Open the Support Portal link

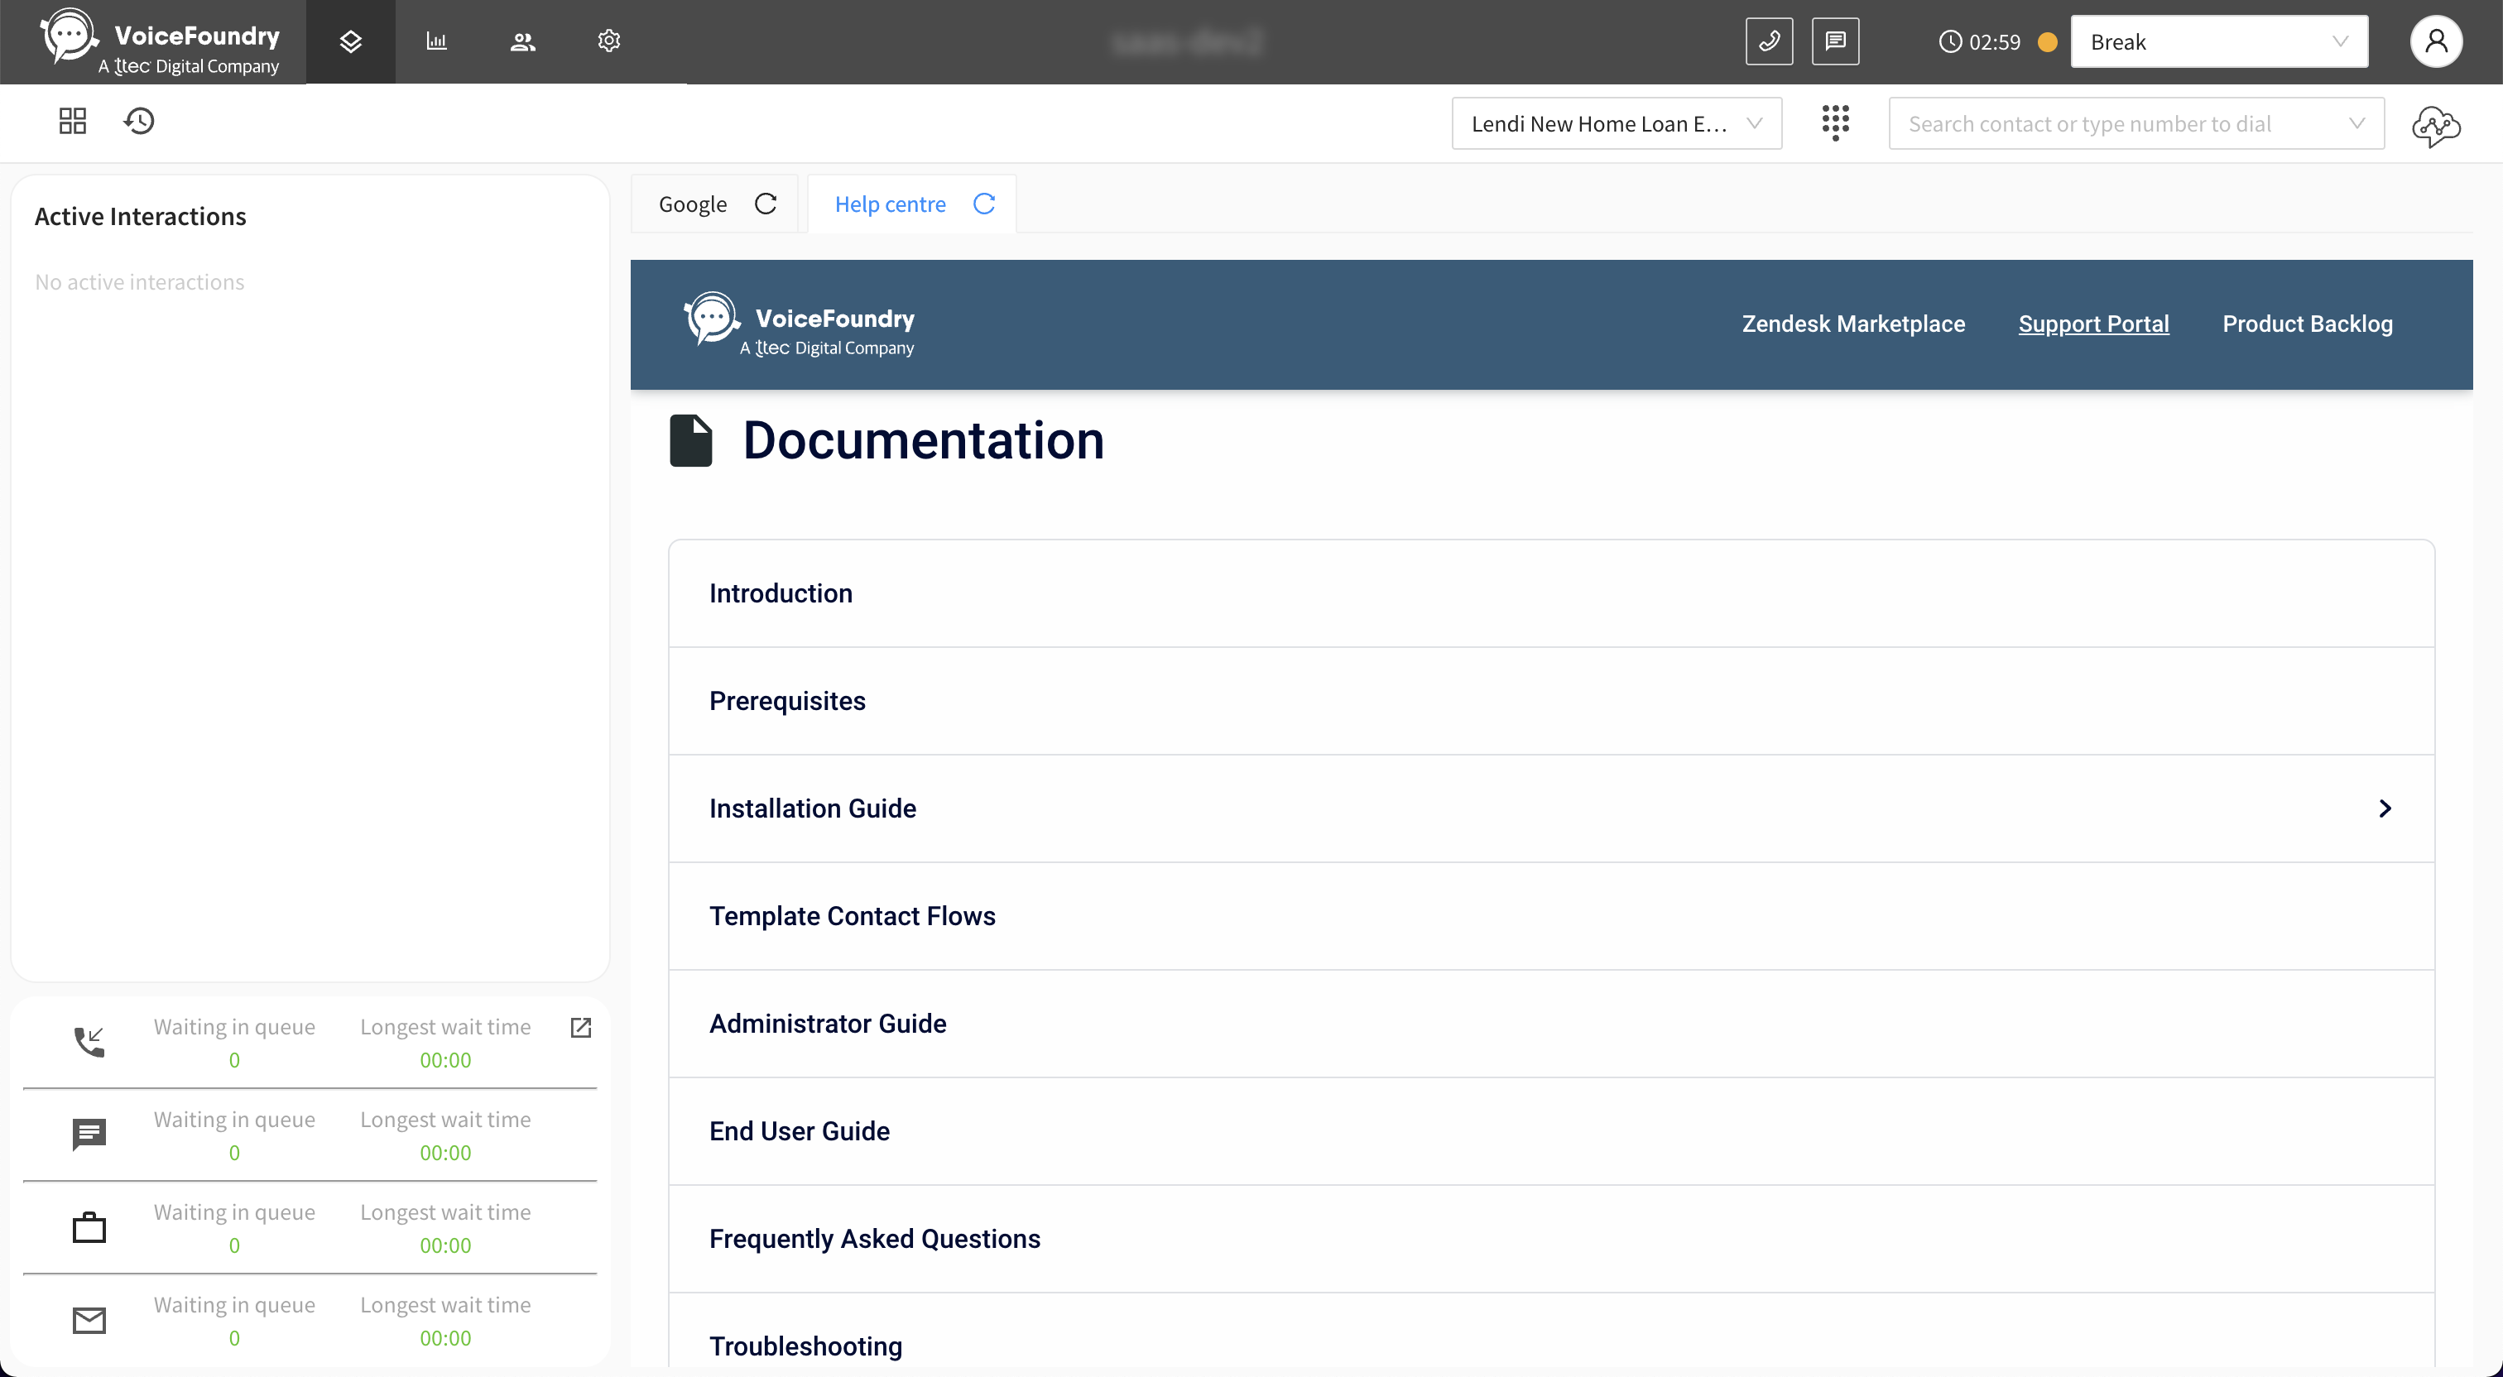click(x=2094, y=324)
